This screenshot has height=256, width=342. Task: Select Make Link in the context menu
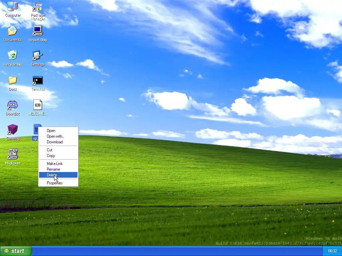[x=58, y=163]
